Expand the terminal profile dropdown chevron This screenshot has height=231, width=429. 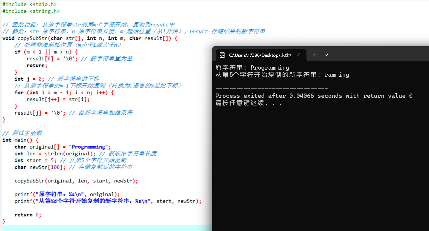[326, 55]
